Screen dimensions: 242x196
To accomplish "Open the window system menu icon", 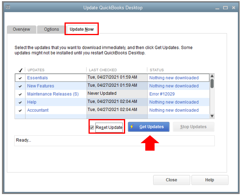I will (8, 7).
